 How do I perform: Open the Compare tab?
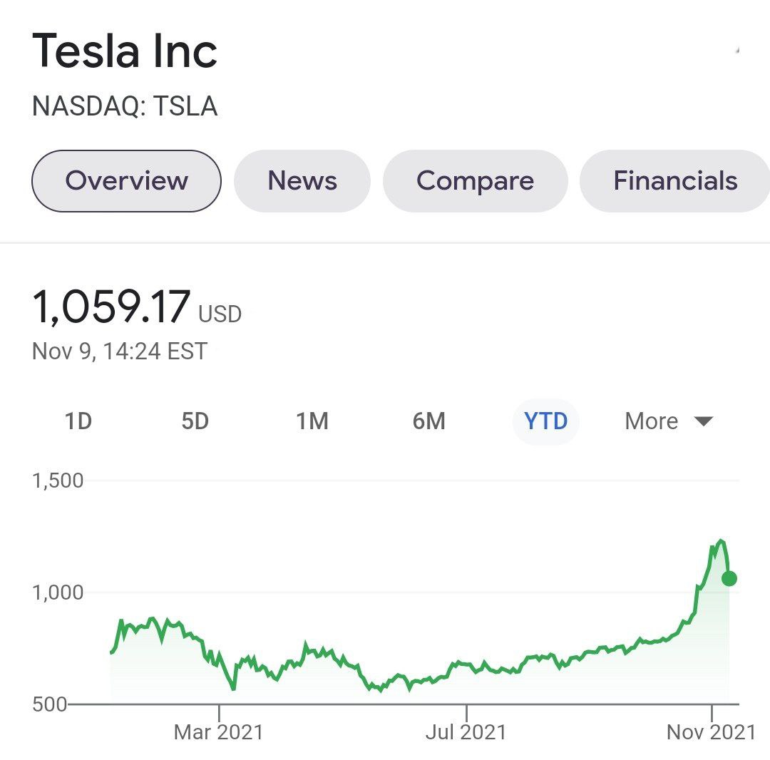click(x=475, y=180)
